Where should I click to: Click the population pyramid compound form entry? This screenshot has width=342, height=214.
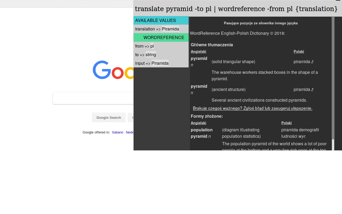click(201, 133)
